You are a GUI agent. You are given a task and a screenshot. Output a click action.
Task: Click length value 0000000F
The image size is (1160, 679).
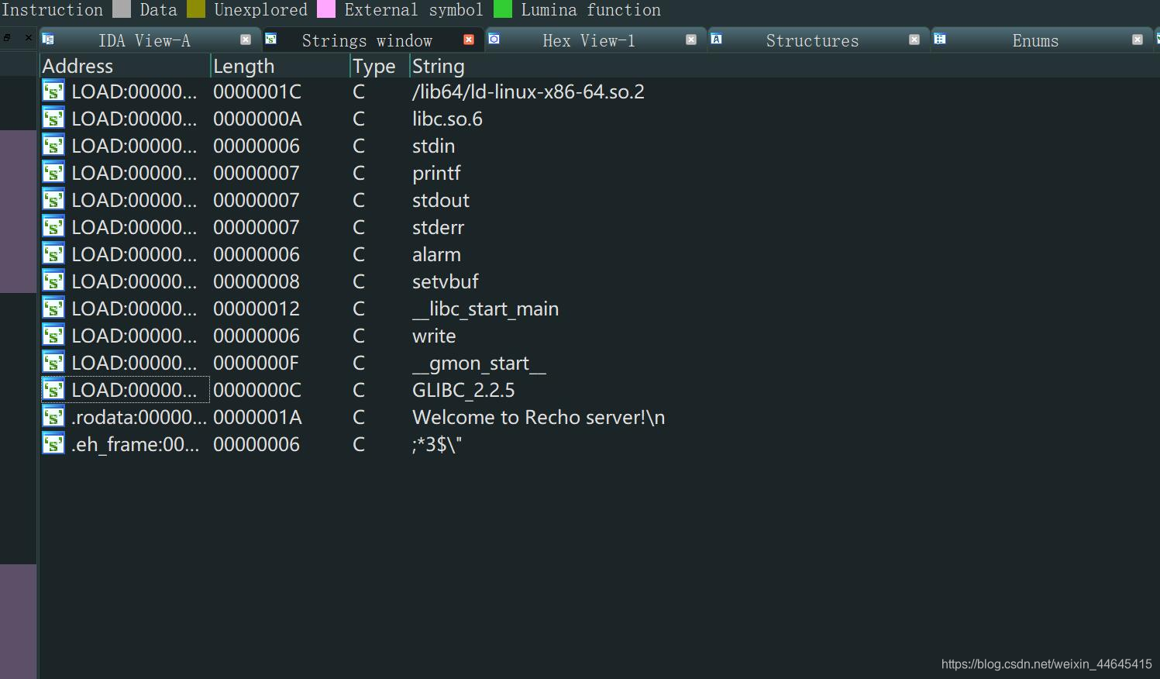tap(256, 363)
